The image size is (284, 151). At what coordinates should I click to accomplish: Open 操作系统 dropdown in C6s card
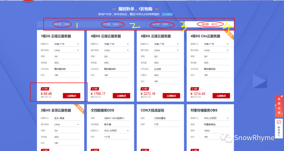(217, 50)
